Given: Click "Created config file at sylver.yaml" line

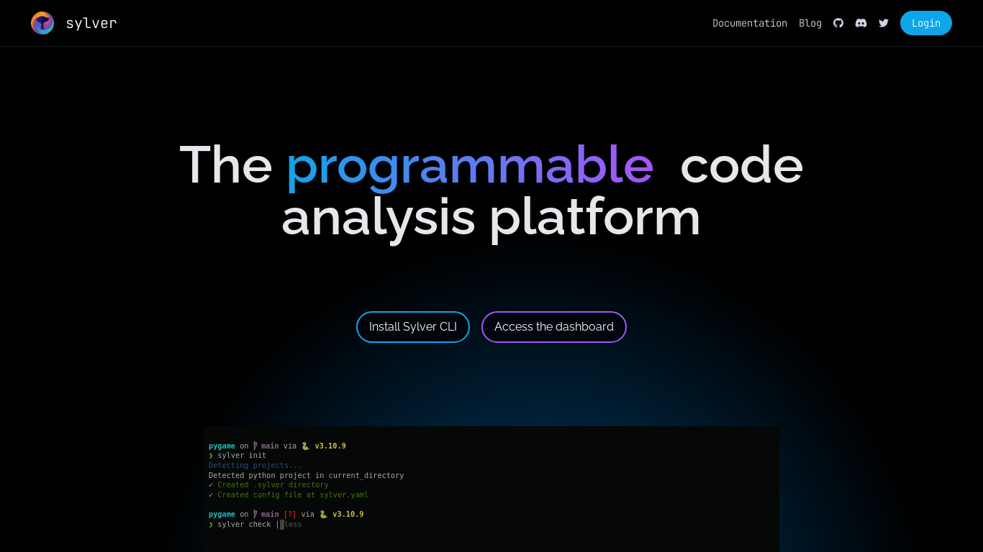Looking at the screenshot, I should point(293,494).
